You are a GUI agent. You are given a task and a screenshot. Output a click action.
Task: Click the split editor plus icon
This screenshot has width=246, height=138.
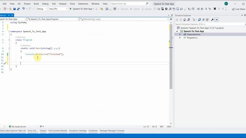pos(171,19)
